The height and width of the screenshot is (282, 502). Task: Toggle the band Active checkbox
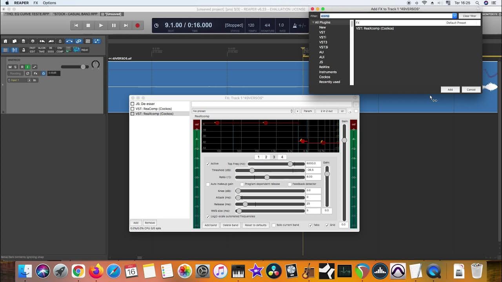pyautogui.click(x=208, y=164)
